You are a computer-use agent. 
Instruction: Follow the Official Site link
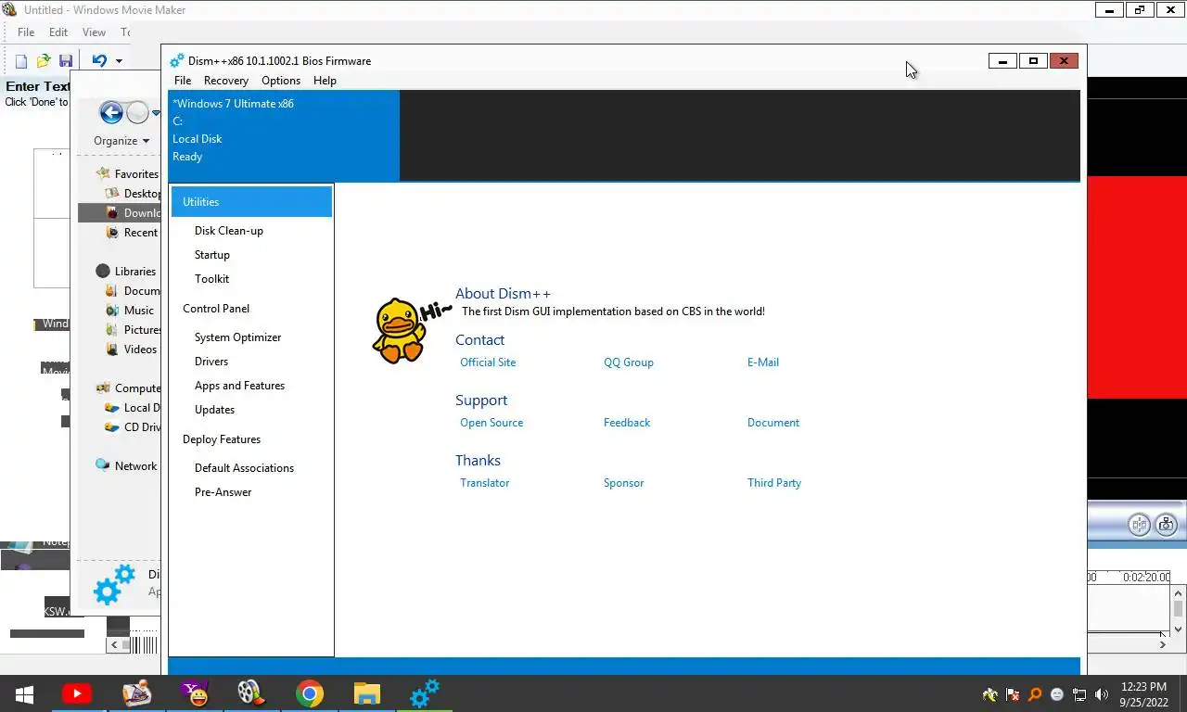point(488,362)
